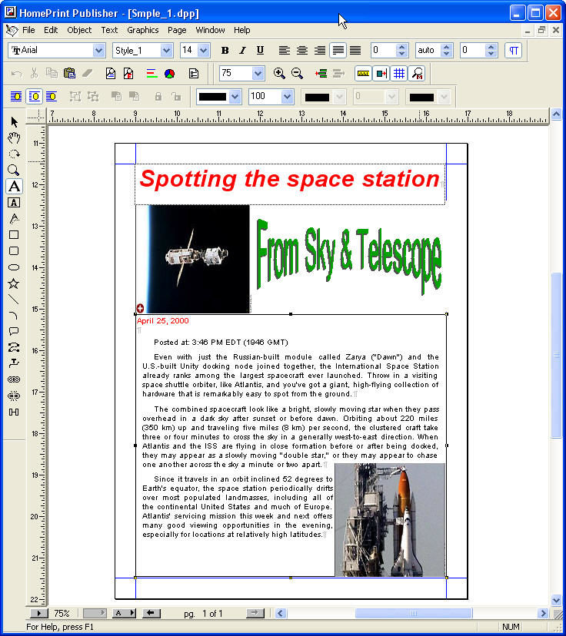The height and width of the screenshot is (636, 566).
Task: Open the 100 percent value dropdown
Action: point(287,97)
